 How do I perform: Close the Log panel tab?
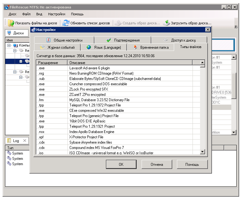(x=25, y=141)
